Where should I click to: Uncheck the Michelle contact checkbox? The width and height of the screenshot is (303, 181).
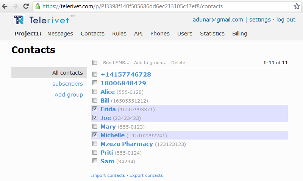tap(95, 135)
